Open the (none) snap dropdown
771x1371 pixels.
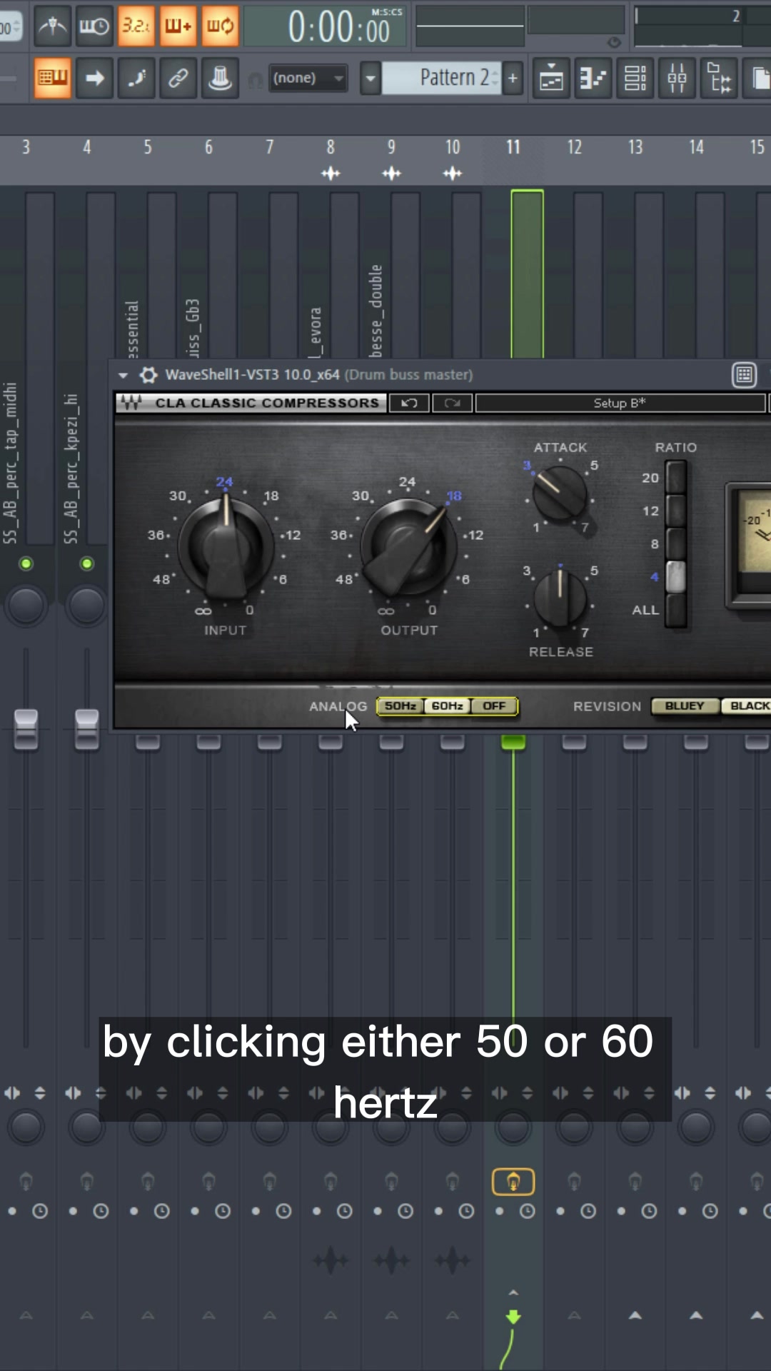tap(308, 79)
